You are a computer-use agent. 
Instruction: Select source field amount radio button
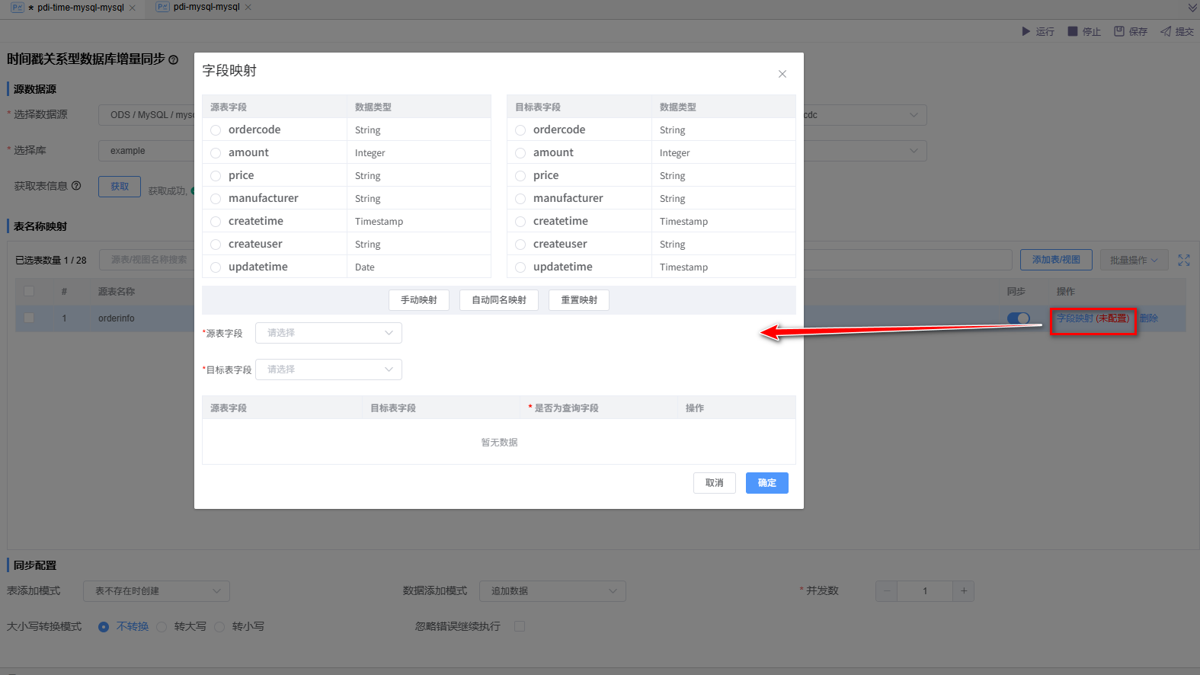pyautogui.click(x=216, y=153)
